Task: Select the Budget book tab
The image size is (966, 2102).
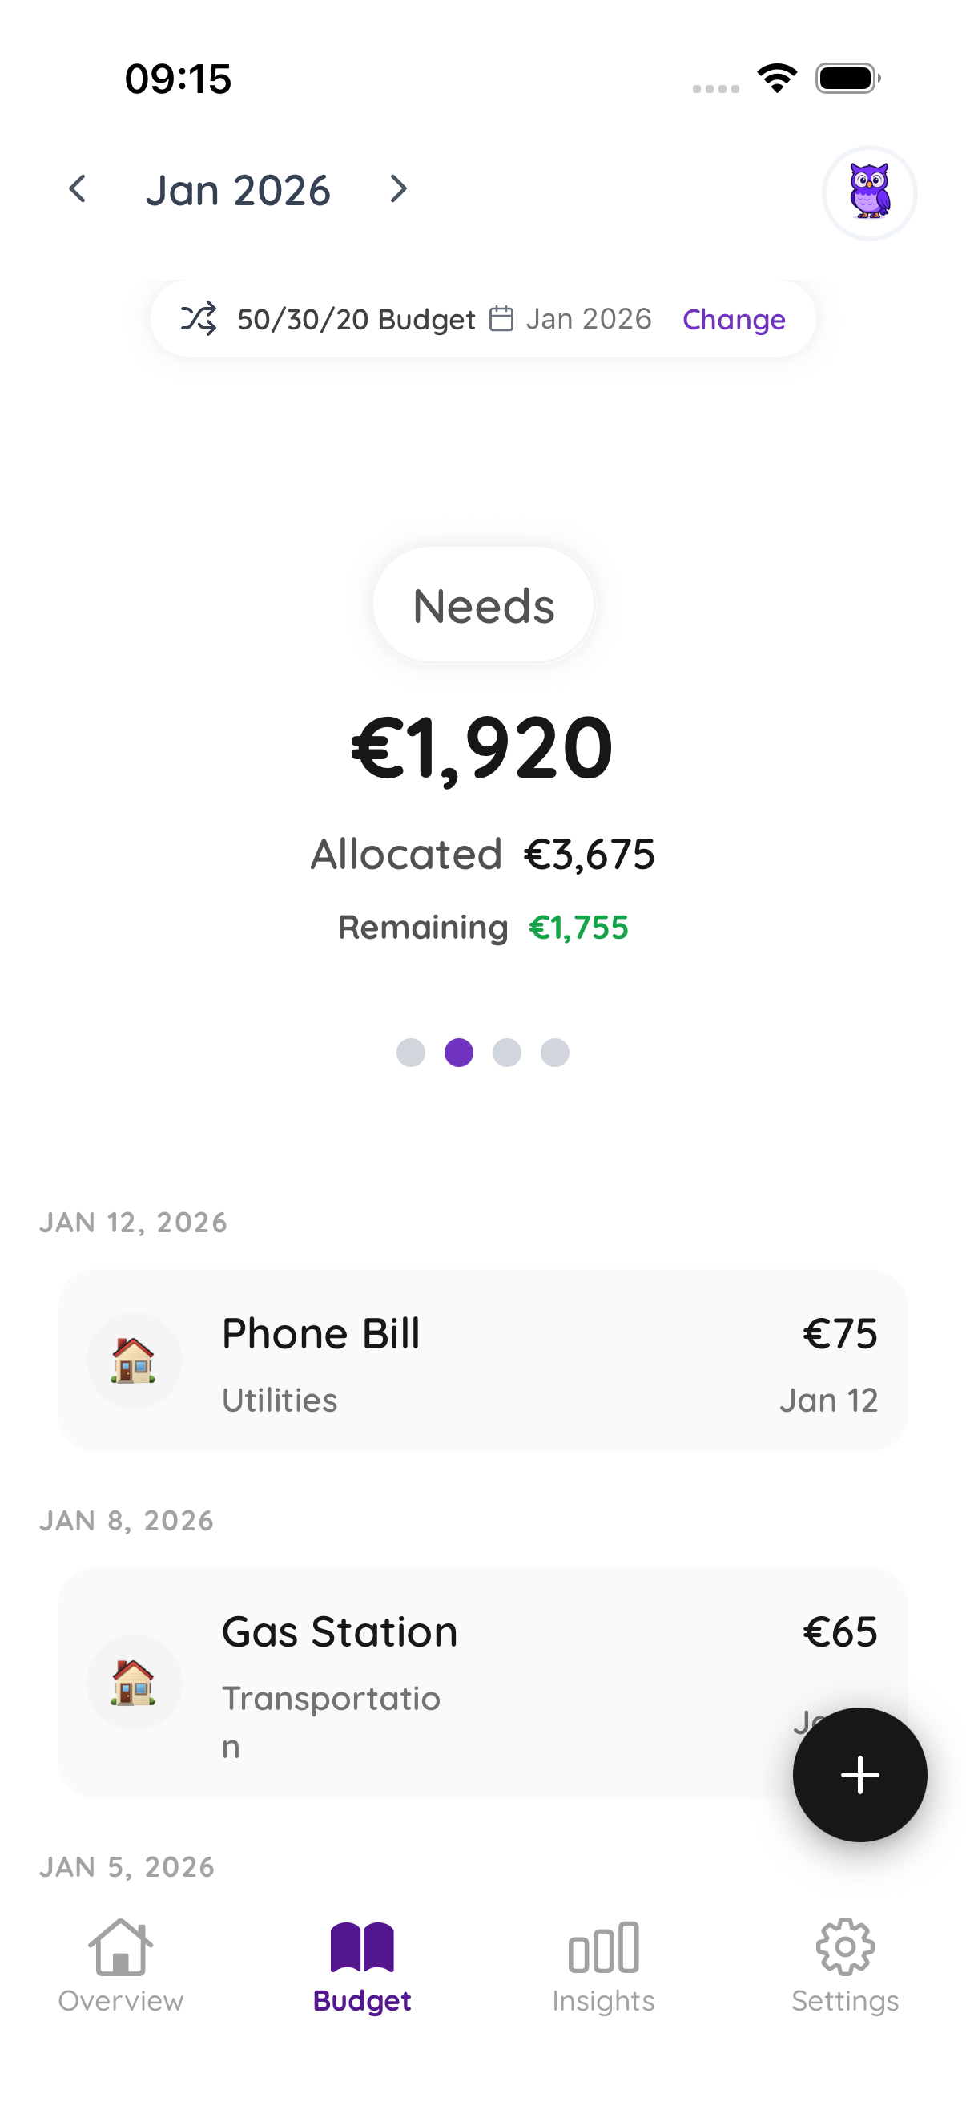Action: tap(362, 1965)
